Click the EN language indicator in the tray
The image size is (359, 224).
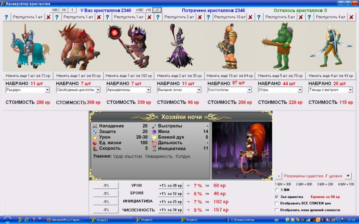(276, 220)
